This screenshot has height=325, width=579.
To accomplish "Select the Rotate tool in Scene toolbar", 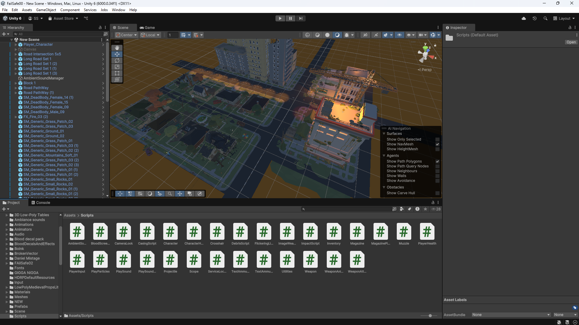I will coord(117,61).
